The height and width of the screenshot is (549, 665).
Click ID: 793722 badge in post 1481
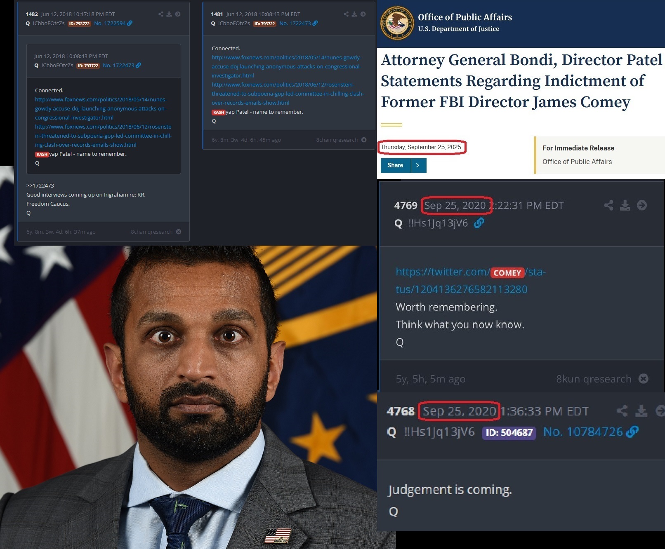point(264,23)
